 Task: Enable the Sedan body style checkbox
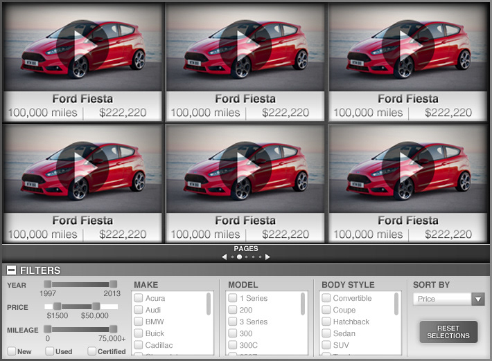pyautogui.click(x=326, y=333)
